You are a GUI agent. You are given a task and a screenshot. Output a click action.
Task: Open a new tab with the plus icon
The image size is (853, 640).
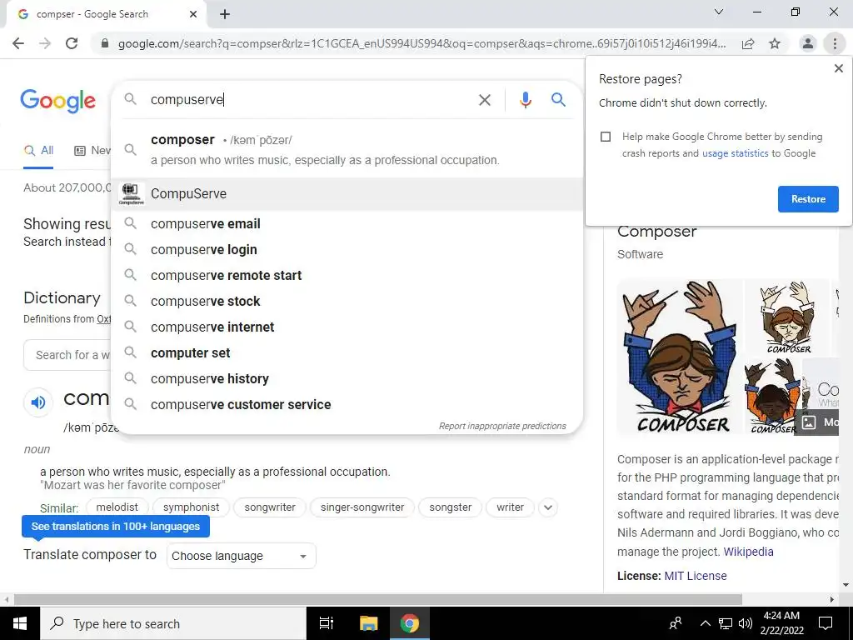coord(225,15)
